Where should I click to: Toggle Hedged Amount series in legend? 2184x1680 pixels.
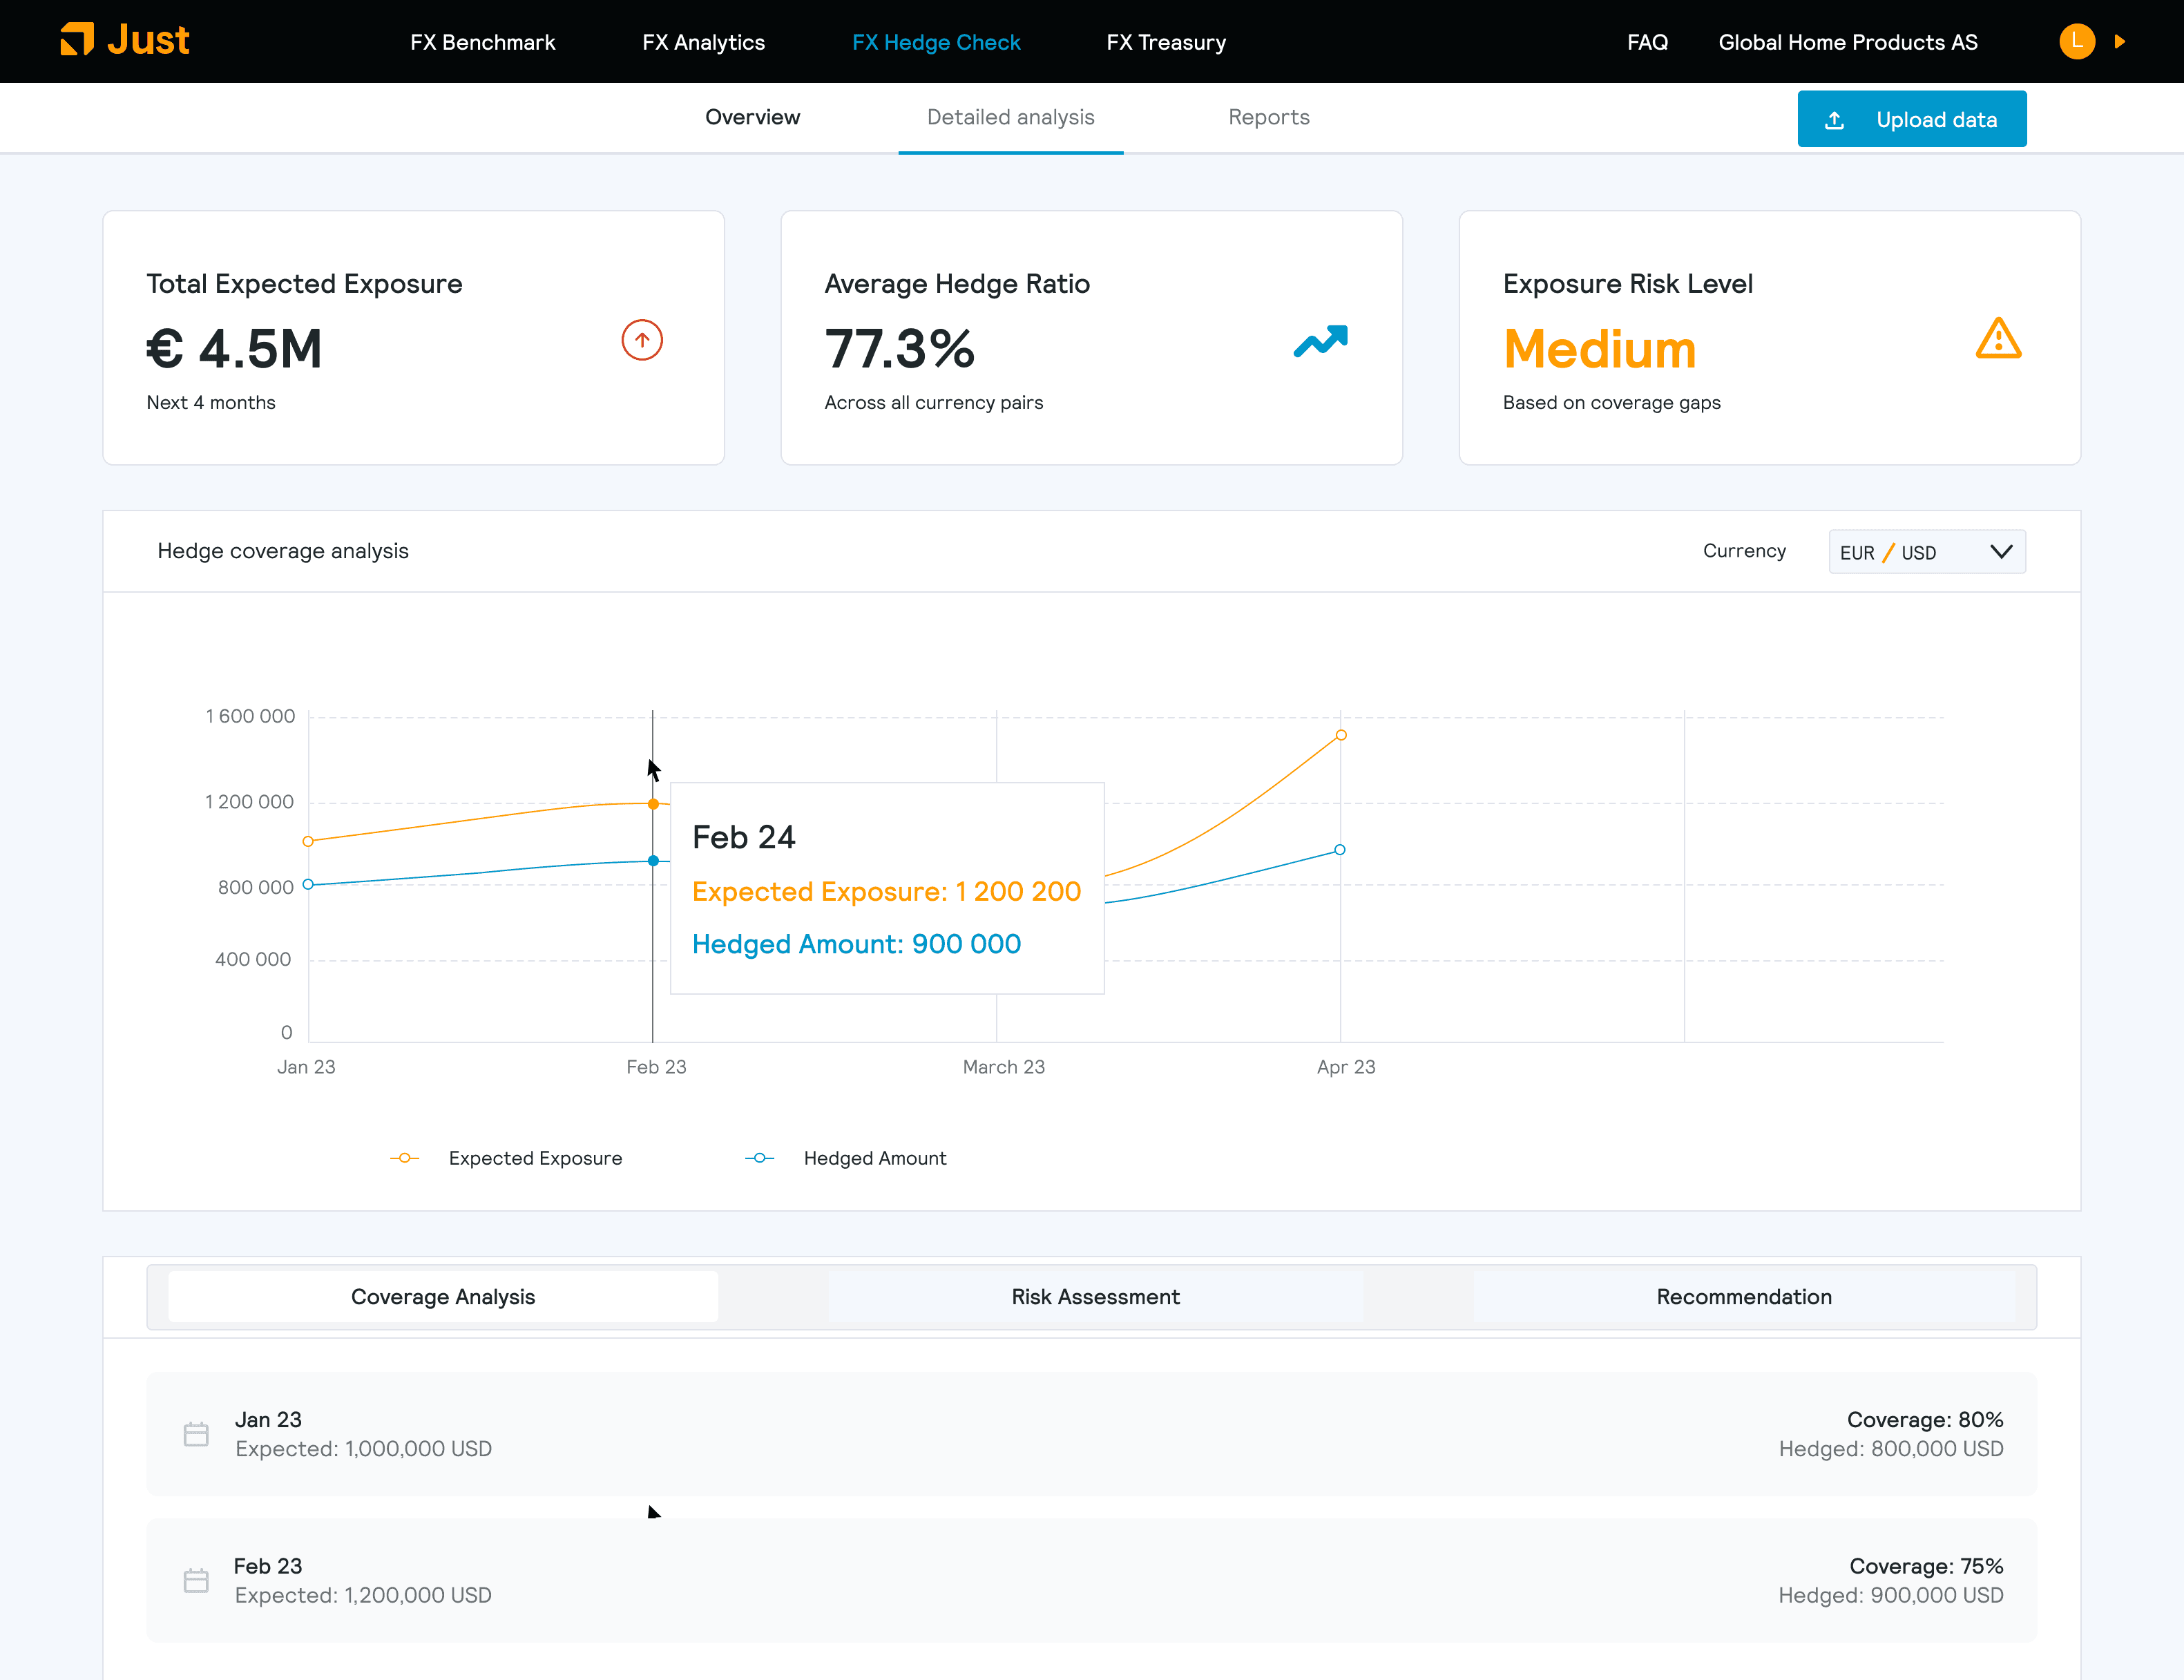(x=846, y=1158)
